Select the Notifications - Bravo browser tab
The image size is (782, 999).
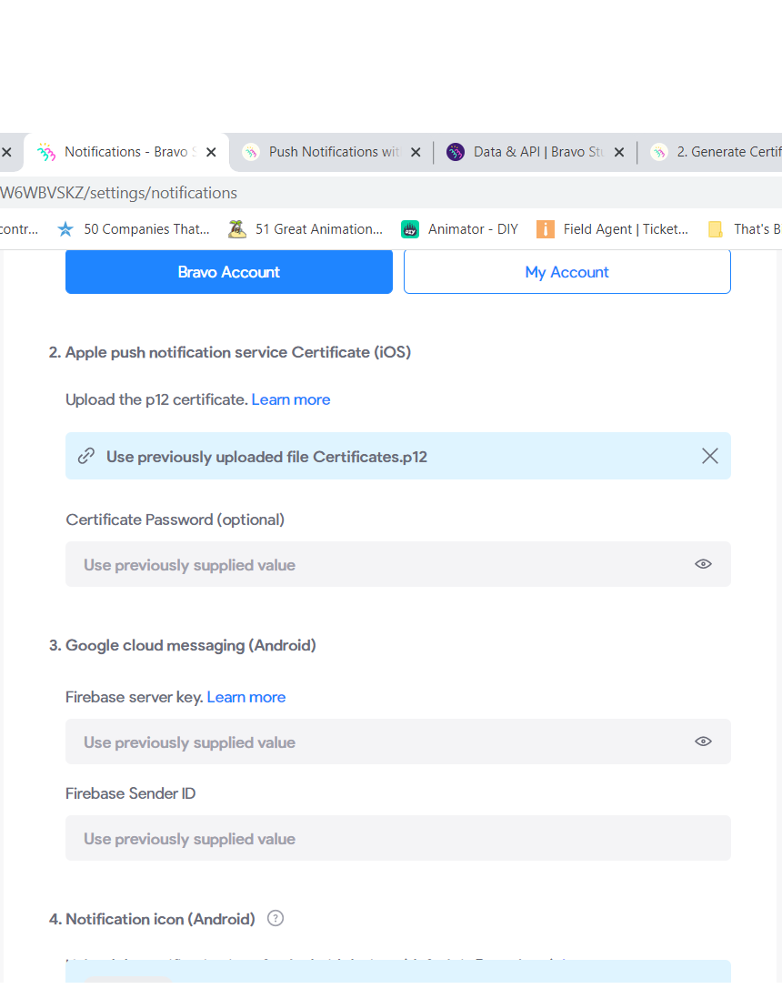[125, 152]
